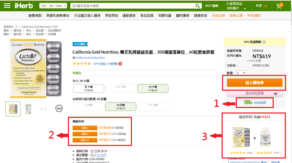Click the 添加 12 volume discount button
The image size is (292, 163).
click(85, 140)
